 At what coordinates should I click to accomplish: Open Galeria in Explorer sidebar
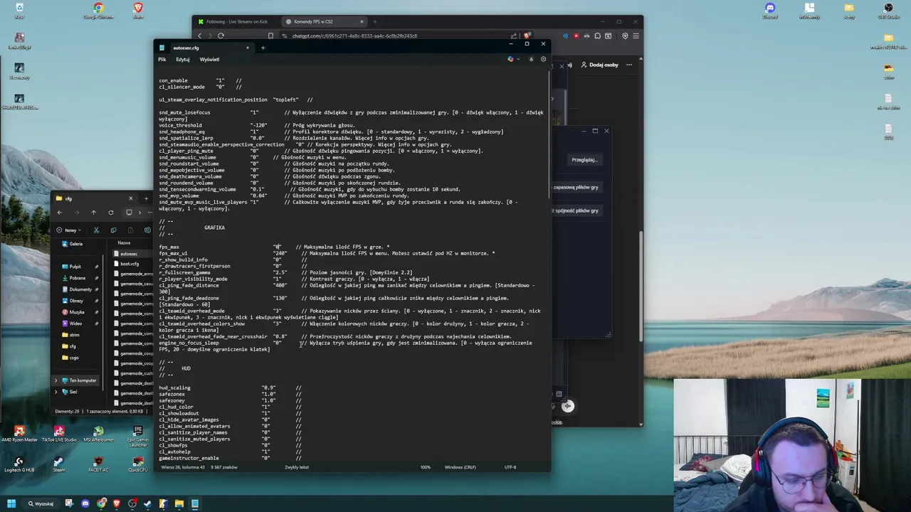71,244
